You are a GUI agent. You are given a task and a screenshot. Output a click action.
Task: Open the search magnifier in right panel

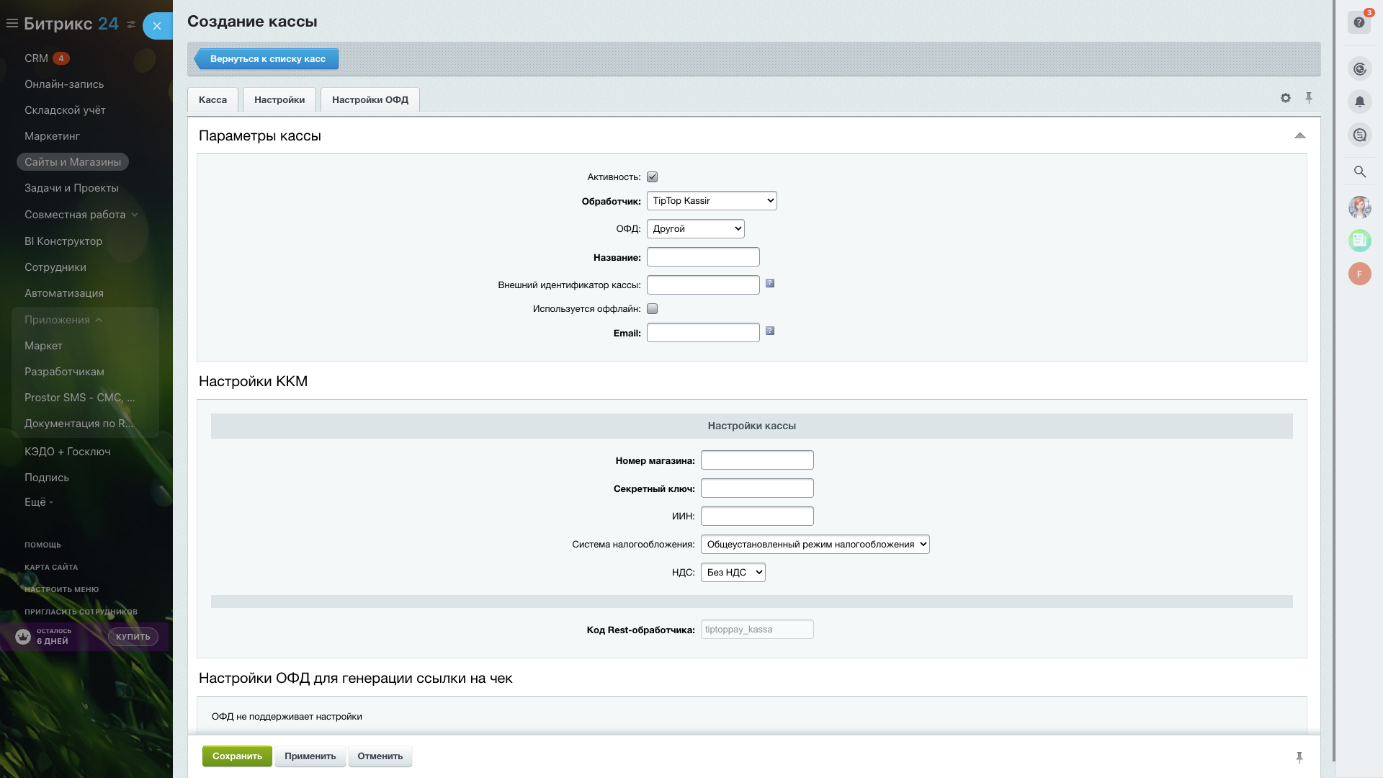pos(1359,171)
